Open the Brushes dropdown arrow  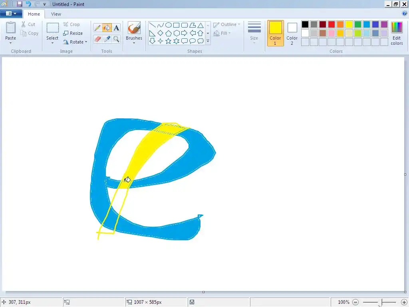pos(134,43)
